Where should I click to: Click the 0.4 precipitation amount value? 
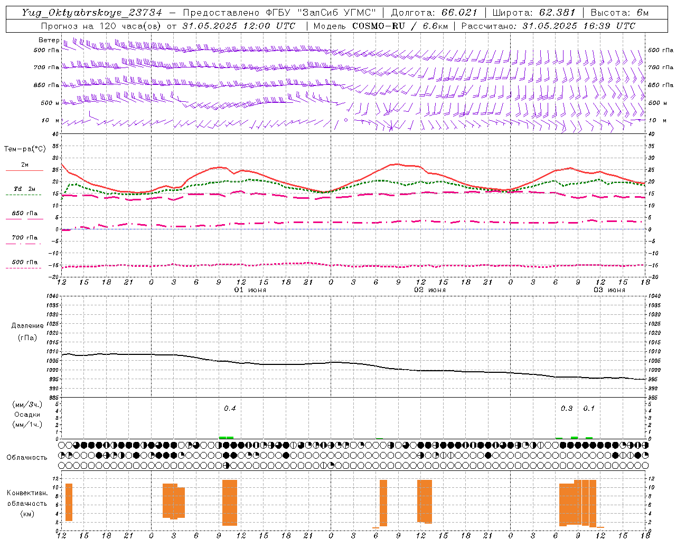230,408
